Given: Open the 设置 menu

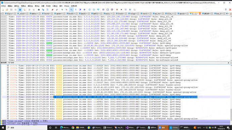Looking at the screenshot, I should click(x=43, y=6).
